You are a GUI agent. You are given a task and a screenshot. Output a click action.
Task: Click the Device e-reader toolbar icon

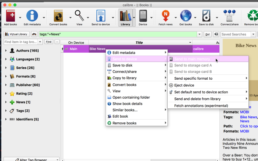pyautogui.click(x=143, y=16)
